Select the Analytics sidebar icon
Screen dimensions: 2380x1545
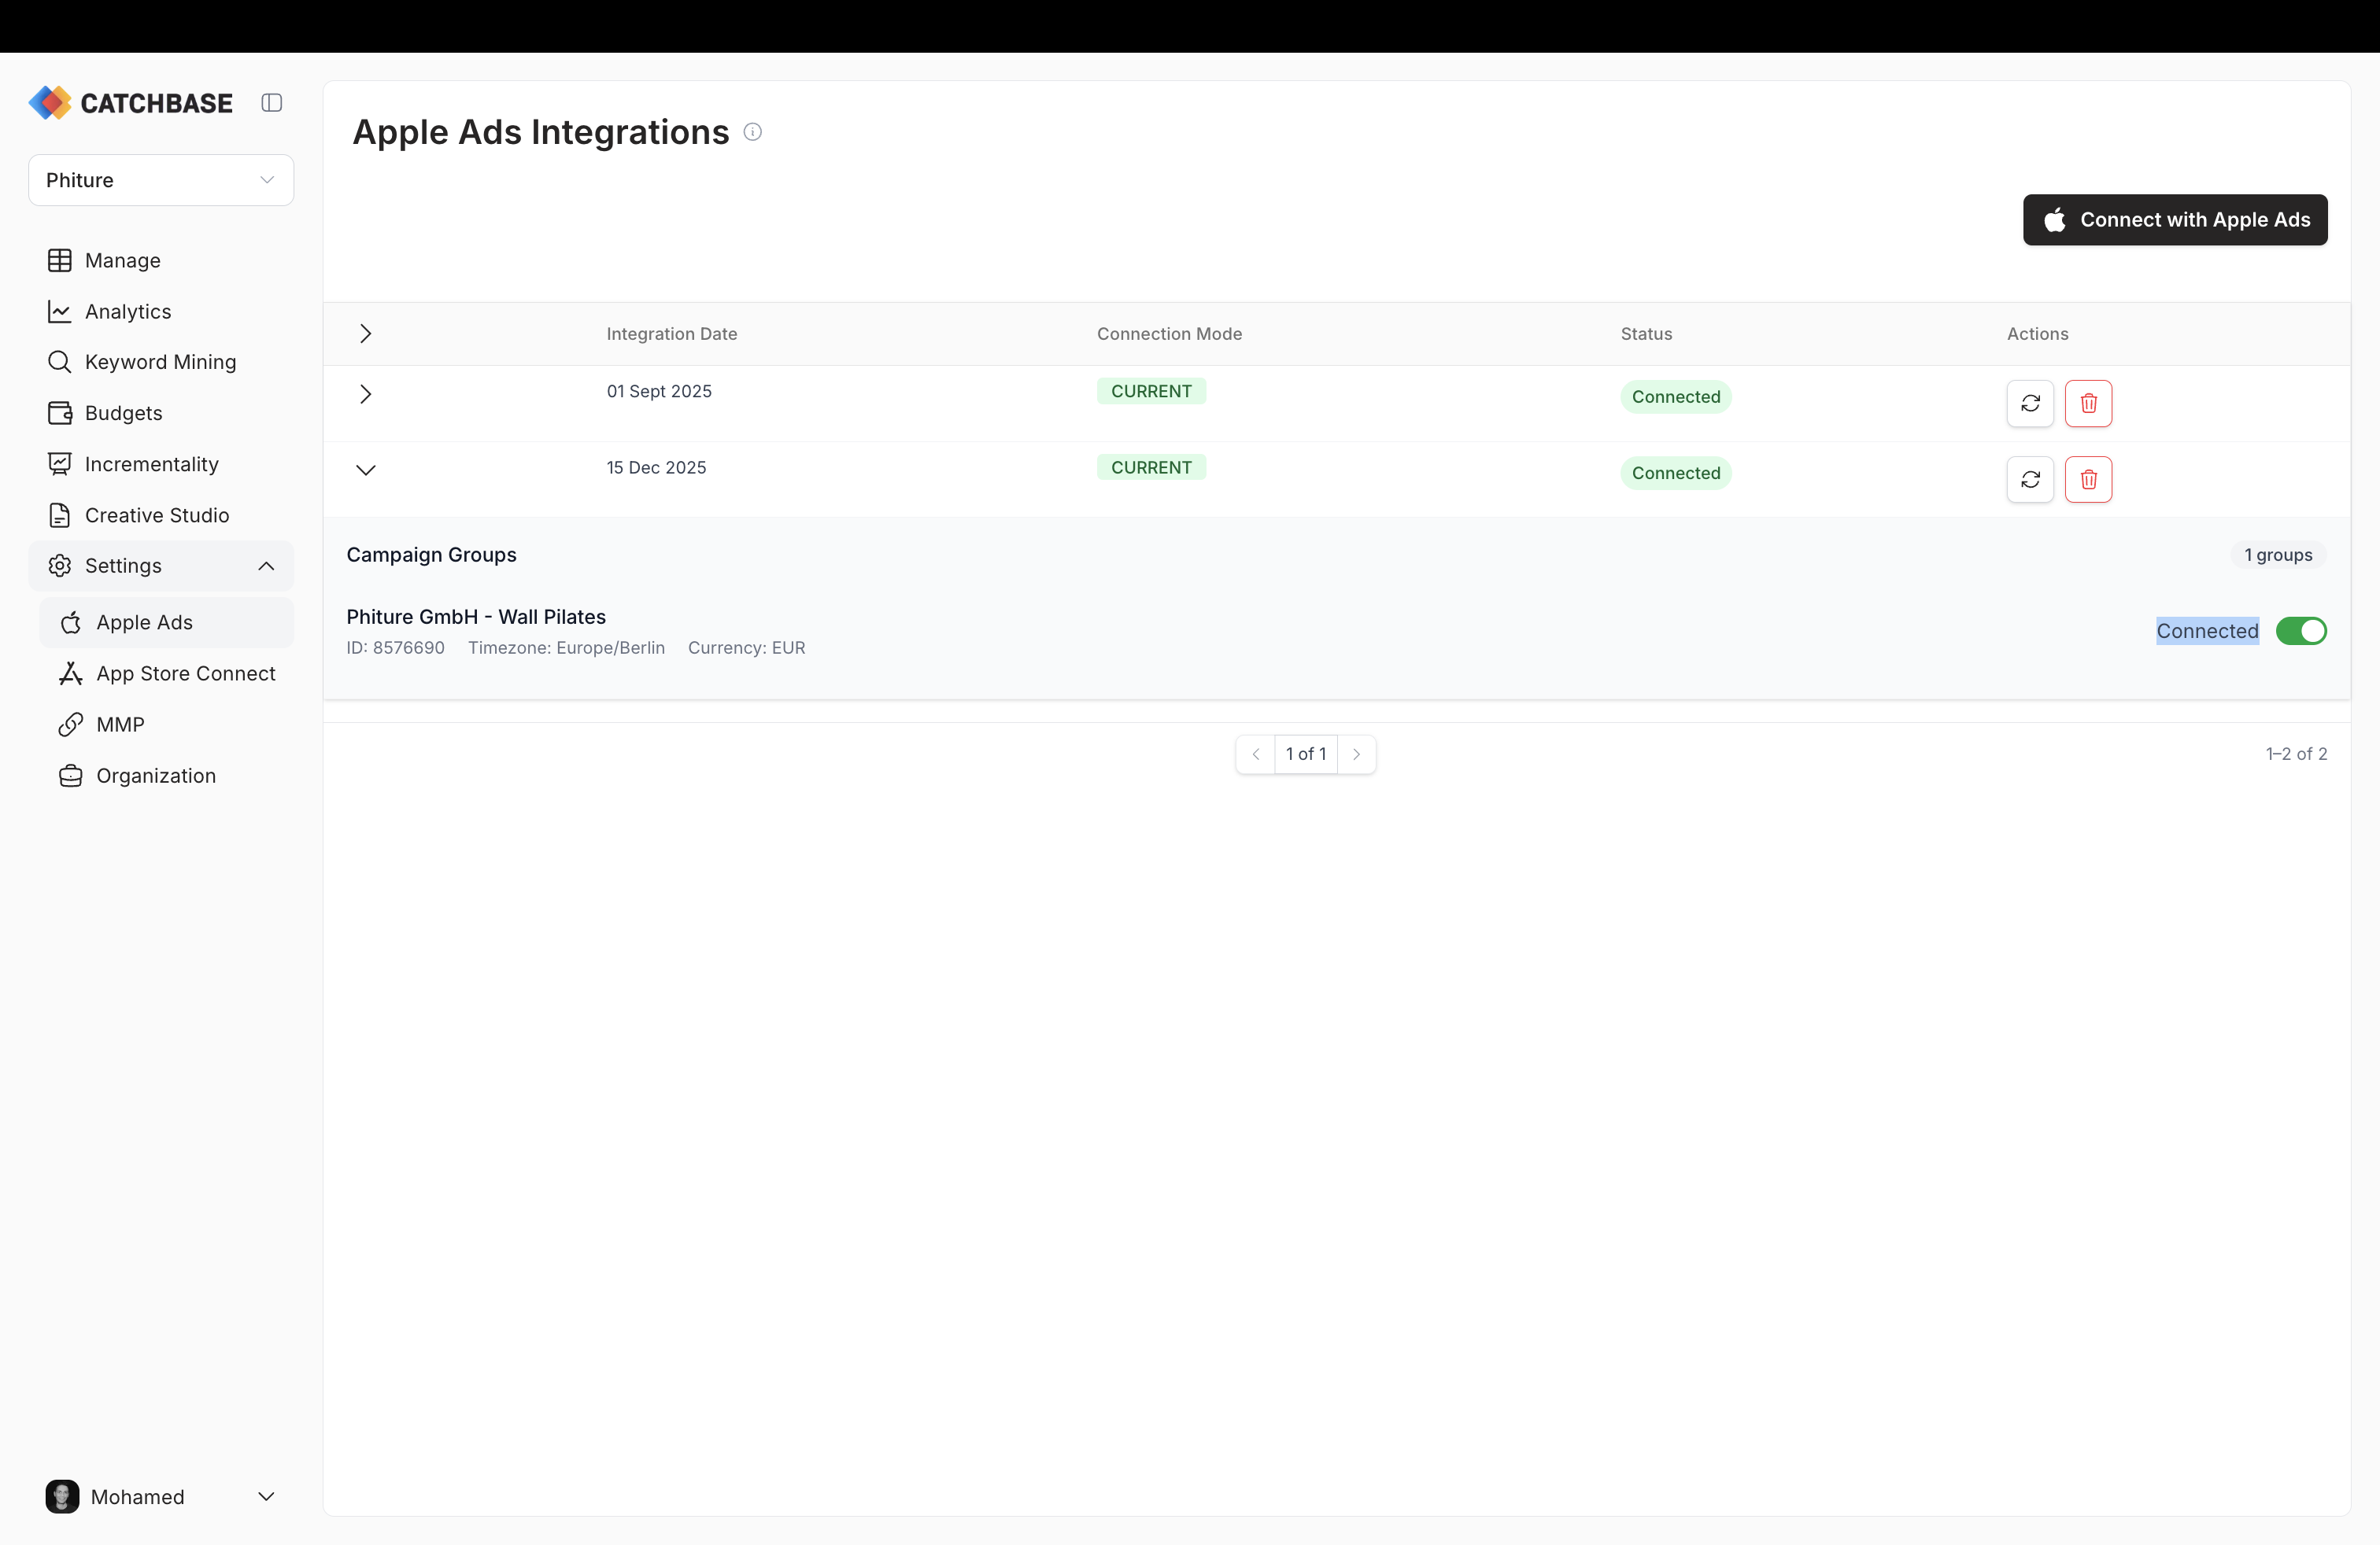[60, 311]
